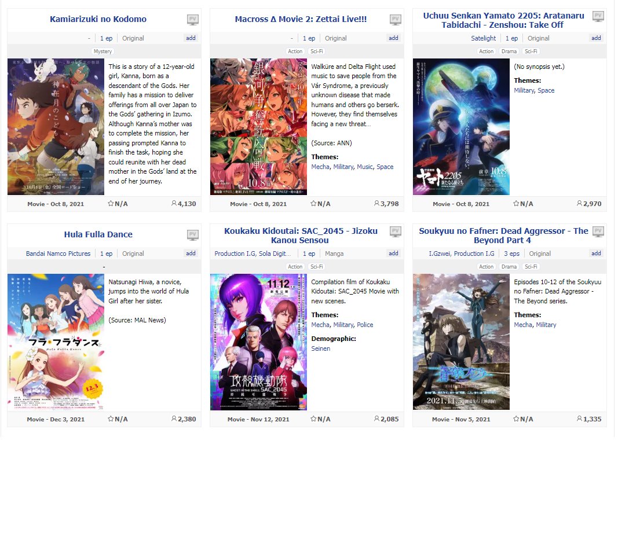
Task: Open the Koukaku Kidoutai SAC_2045 PV icon
Action: coord(396,232)
